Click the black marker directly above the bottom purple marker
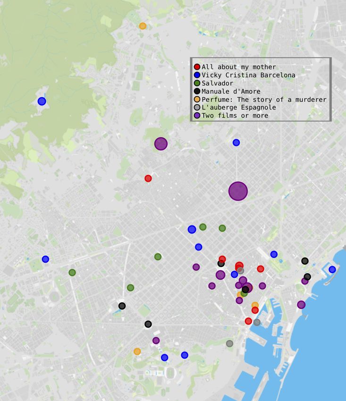Image resolution: width=346 pixels, height=401 pixels. [x=148, y=324]
